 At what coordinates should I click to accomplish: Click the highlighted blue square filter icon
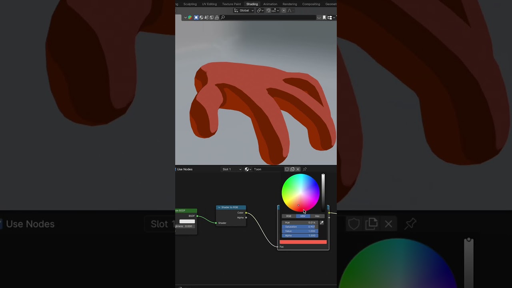[196, 18]
